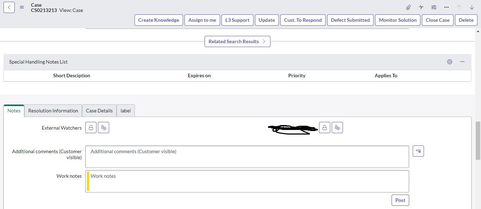This screenshot has width=481, height=209.
Task: Collapse the Special Handling Notes List section
Action: point(462,62)
